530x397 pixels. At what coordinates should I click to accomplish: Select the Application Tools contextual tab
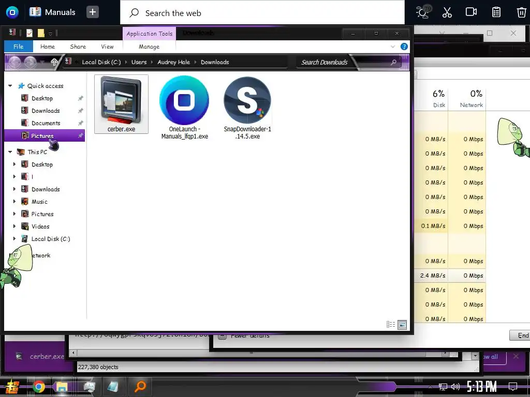click(150, 34)
